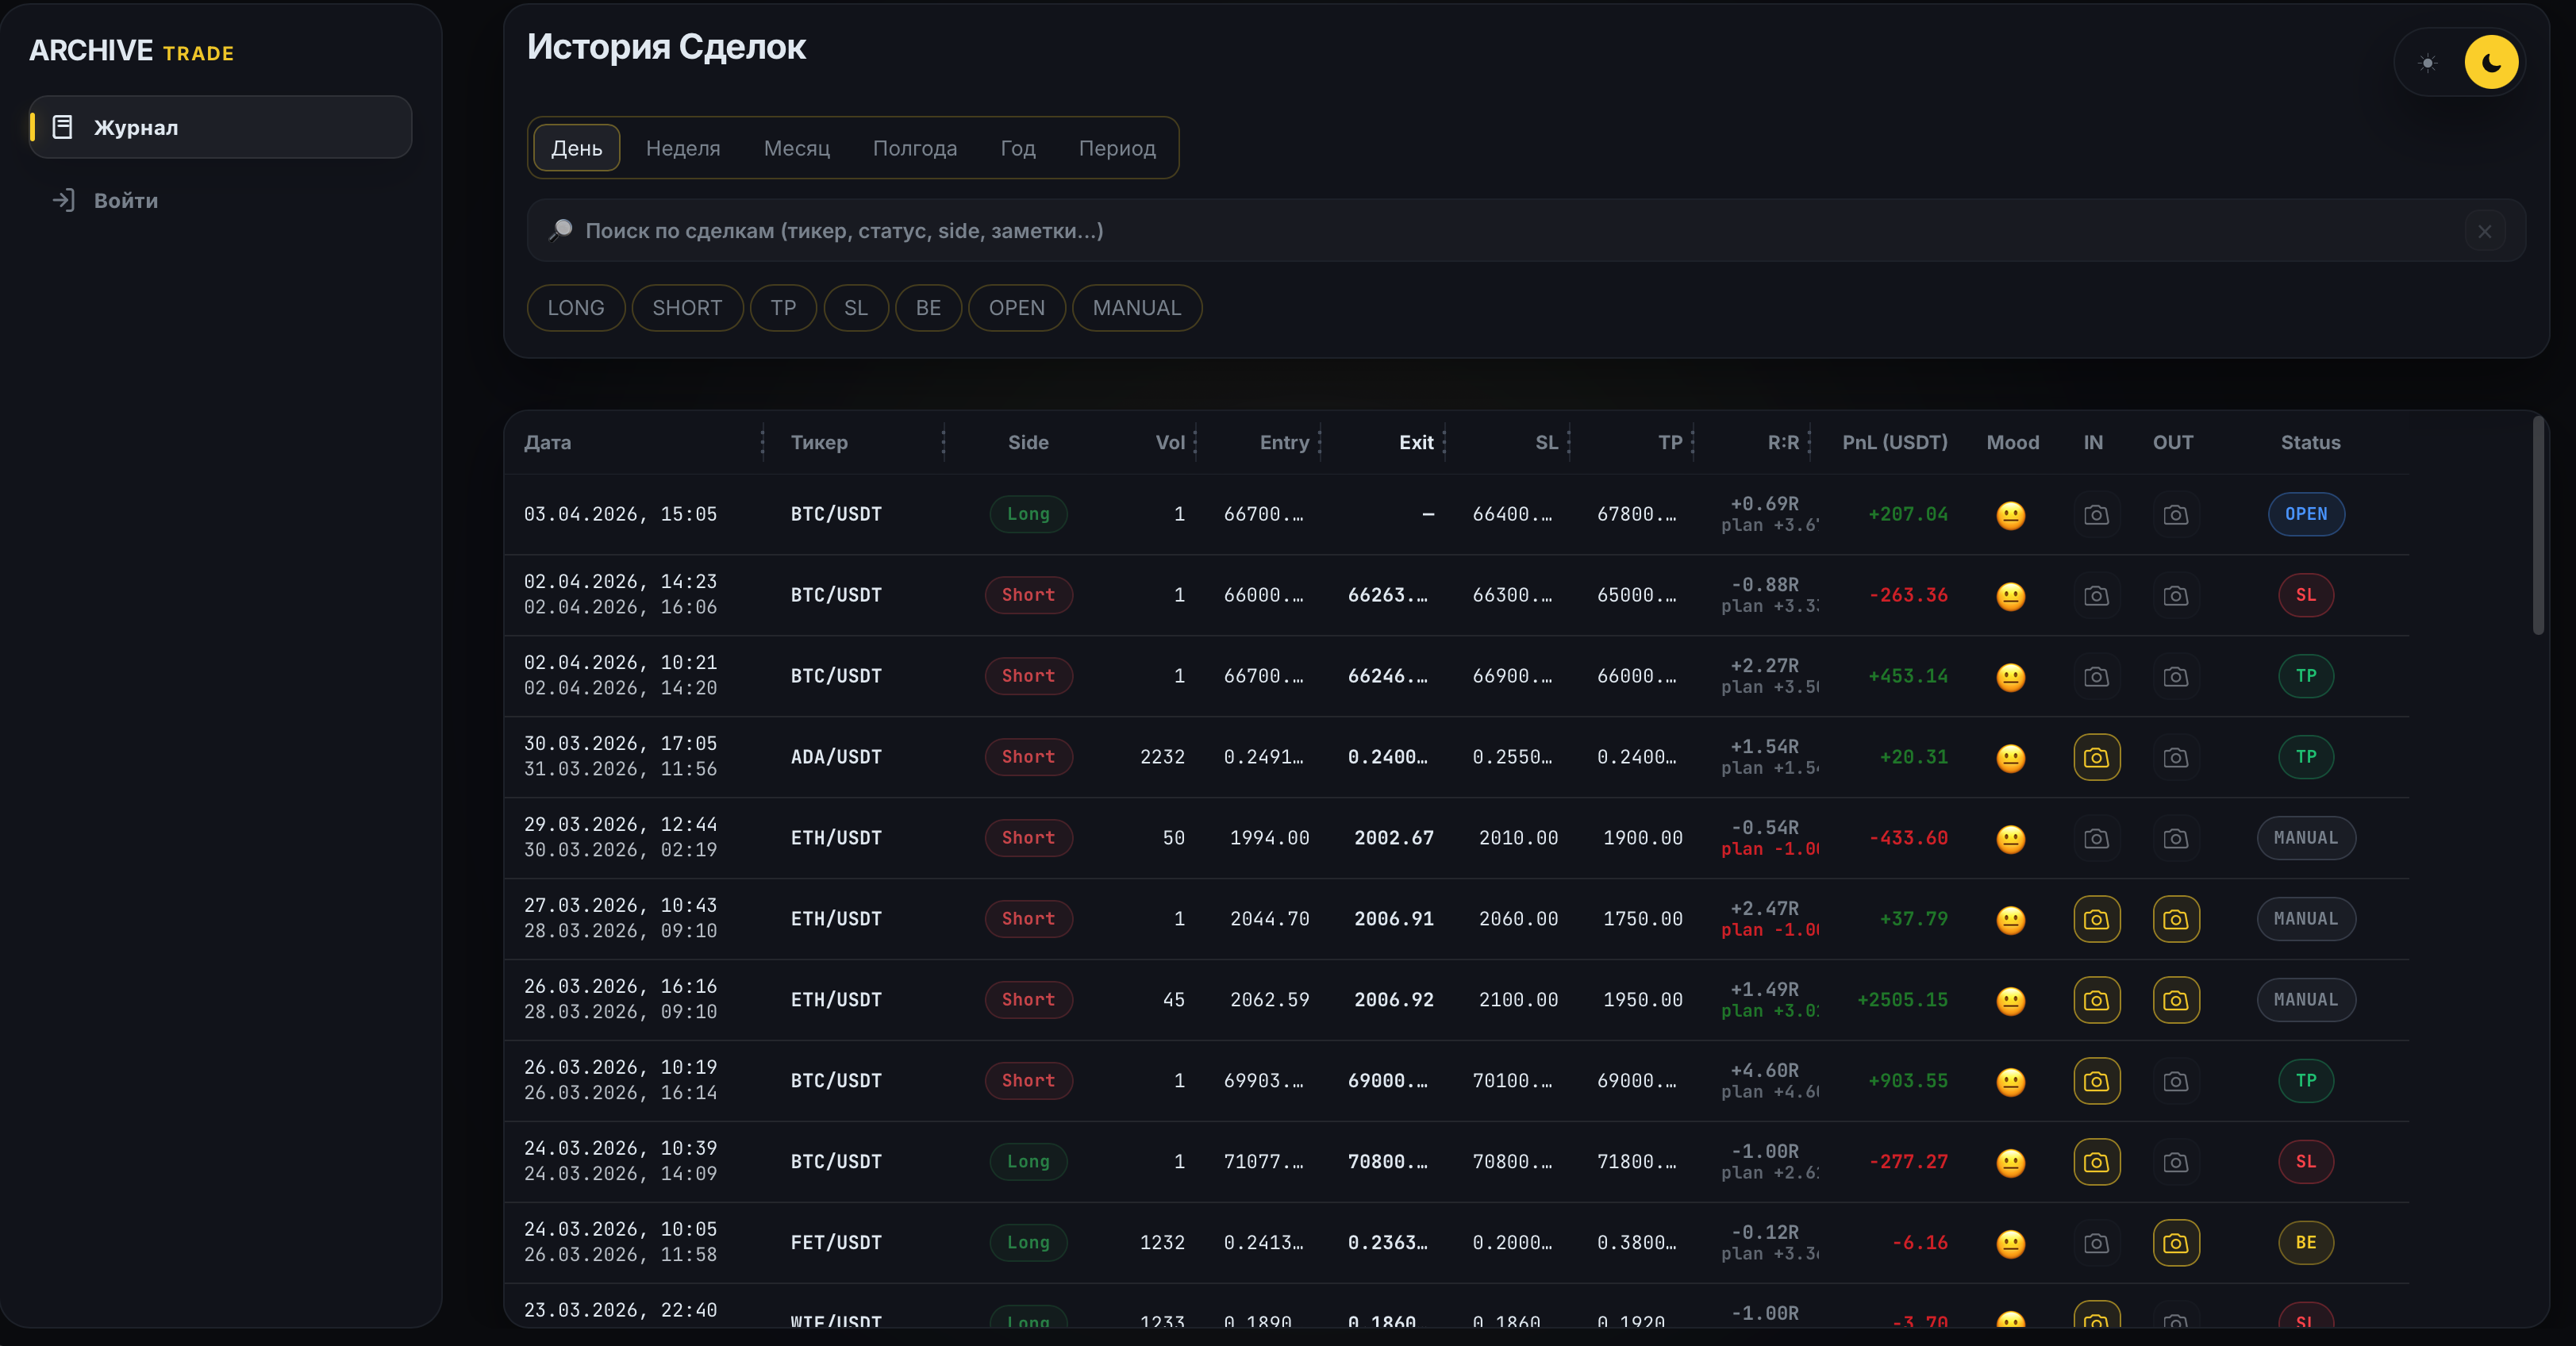2576x1346 pixels.
Task: Click the OPEN status badge in first row
Action: 2305,514
